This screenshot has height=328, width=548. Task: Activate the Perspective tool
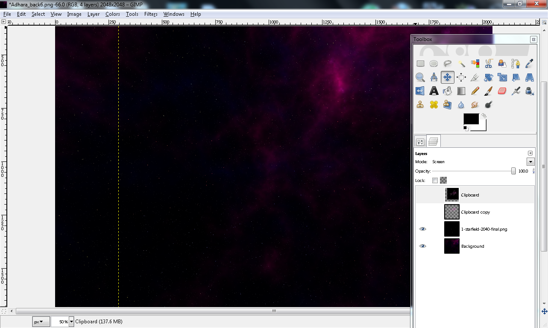click(530, 77)
